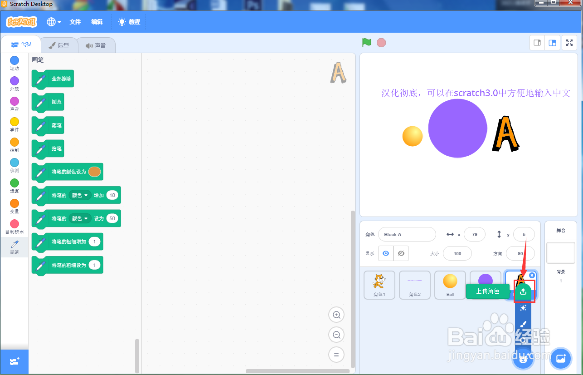Screen dimensions: 583x375
Task: Click the sprite name field showing Block-A
Action: click(x=407, y=234)
